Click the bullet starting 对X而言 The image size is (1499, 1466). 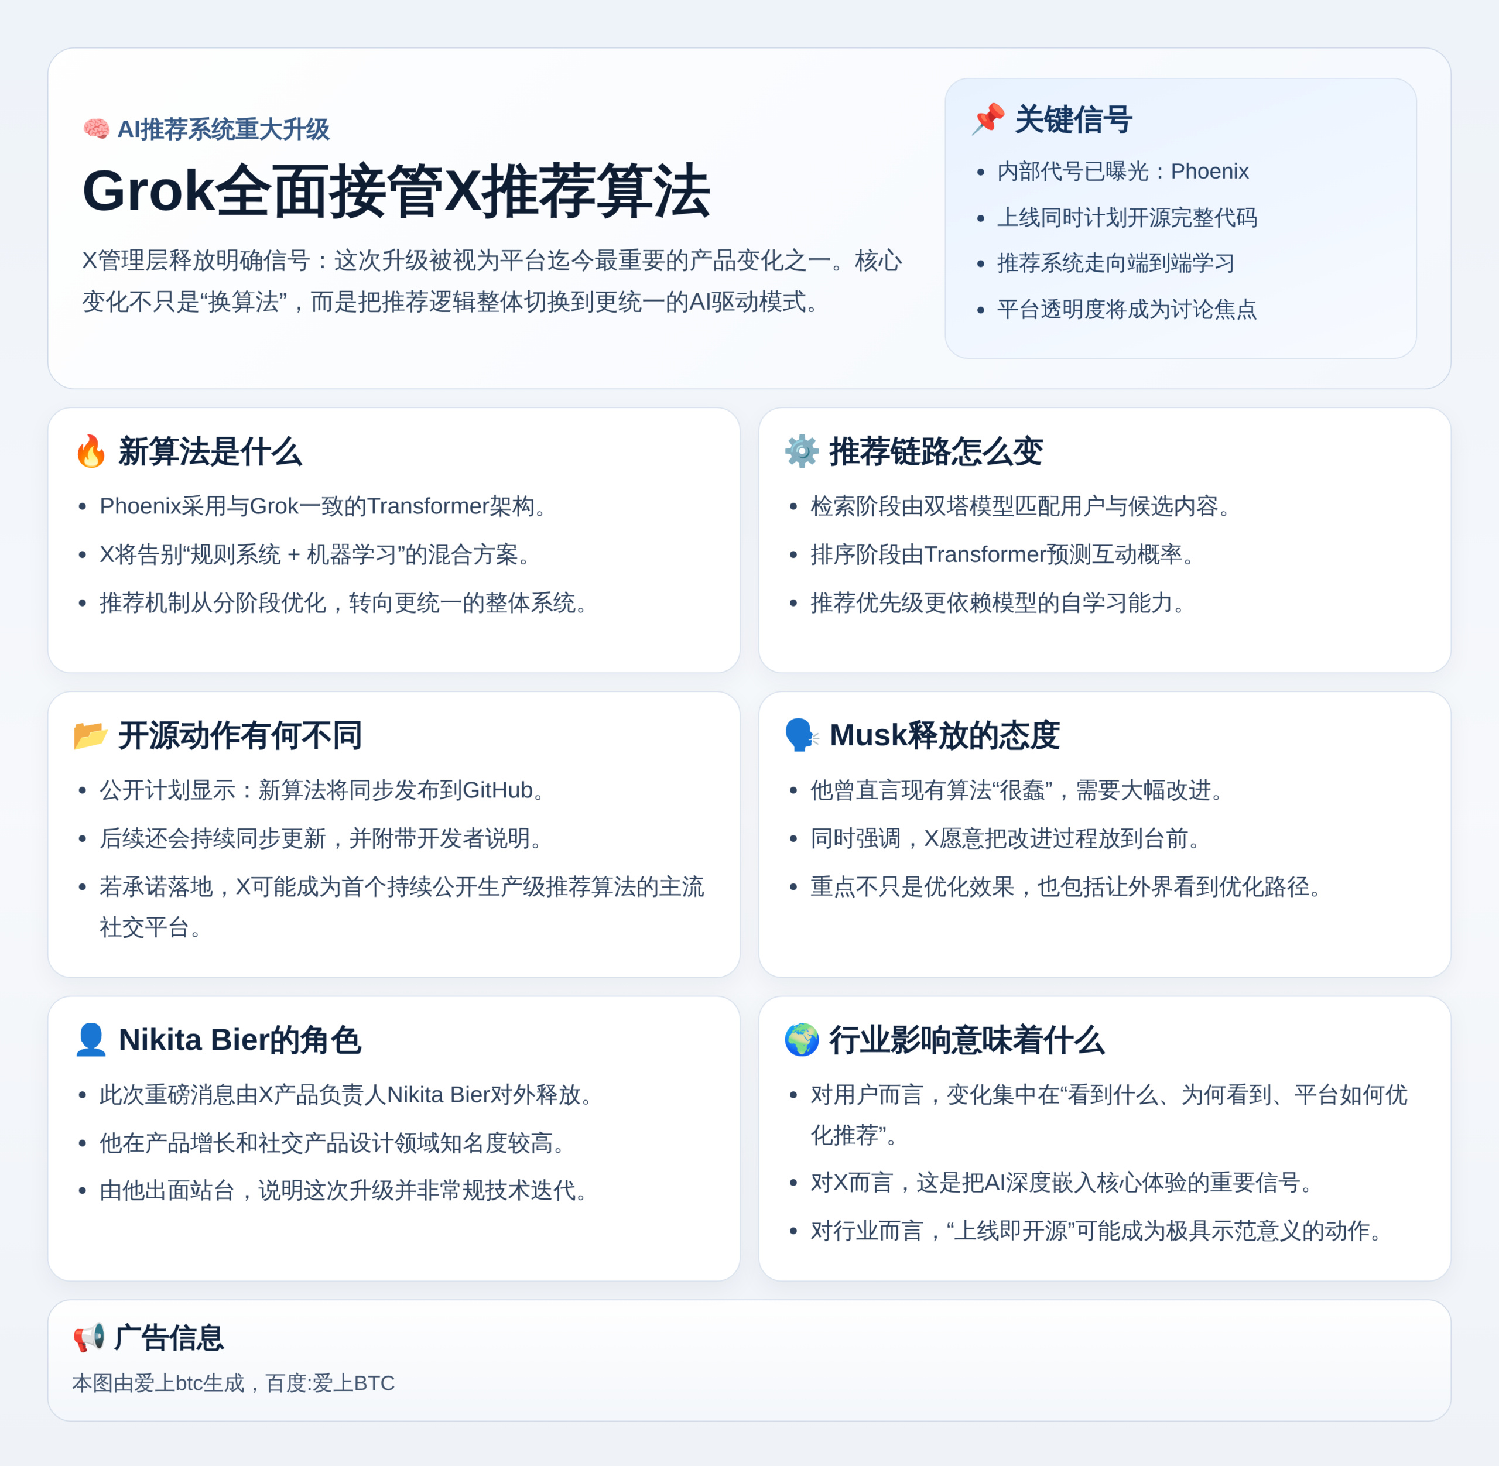(1062, 1183)
